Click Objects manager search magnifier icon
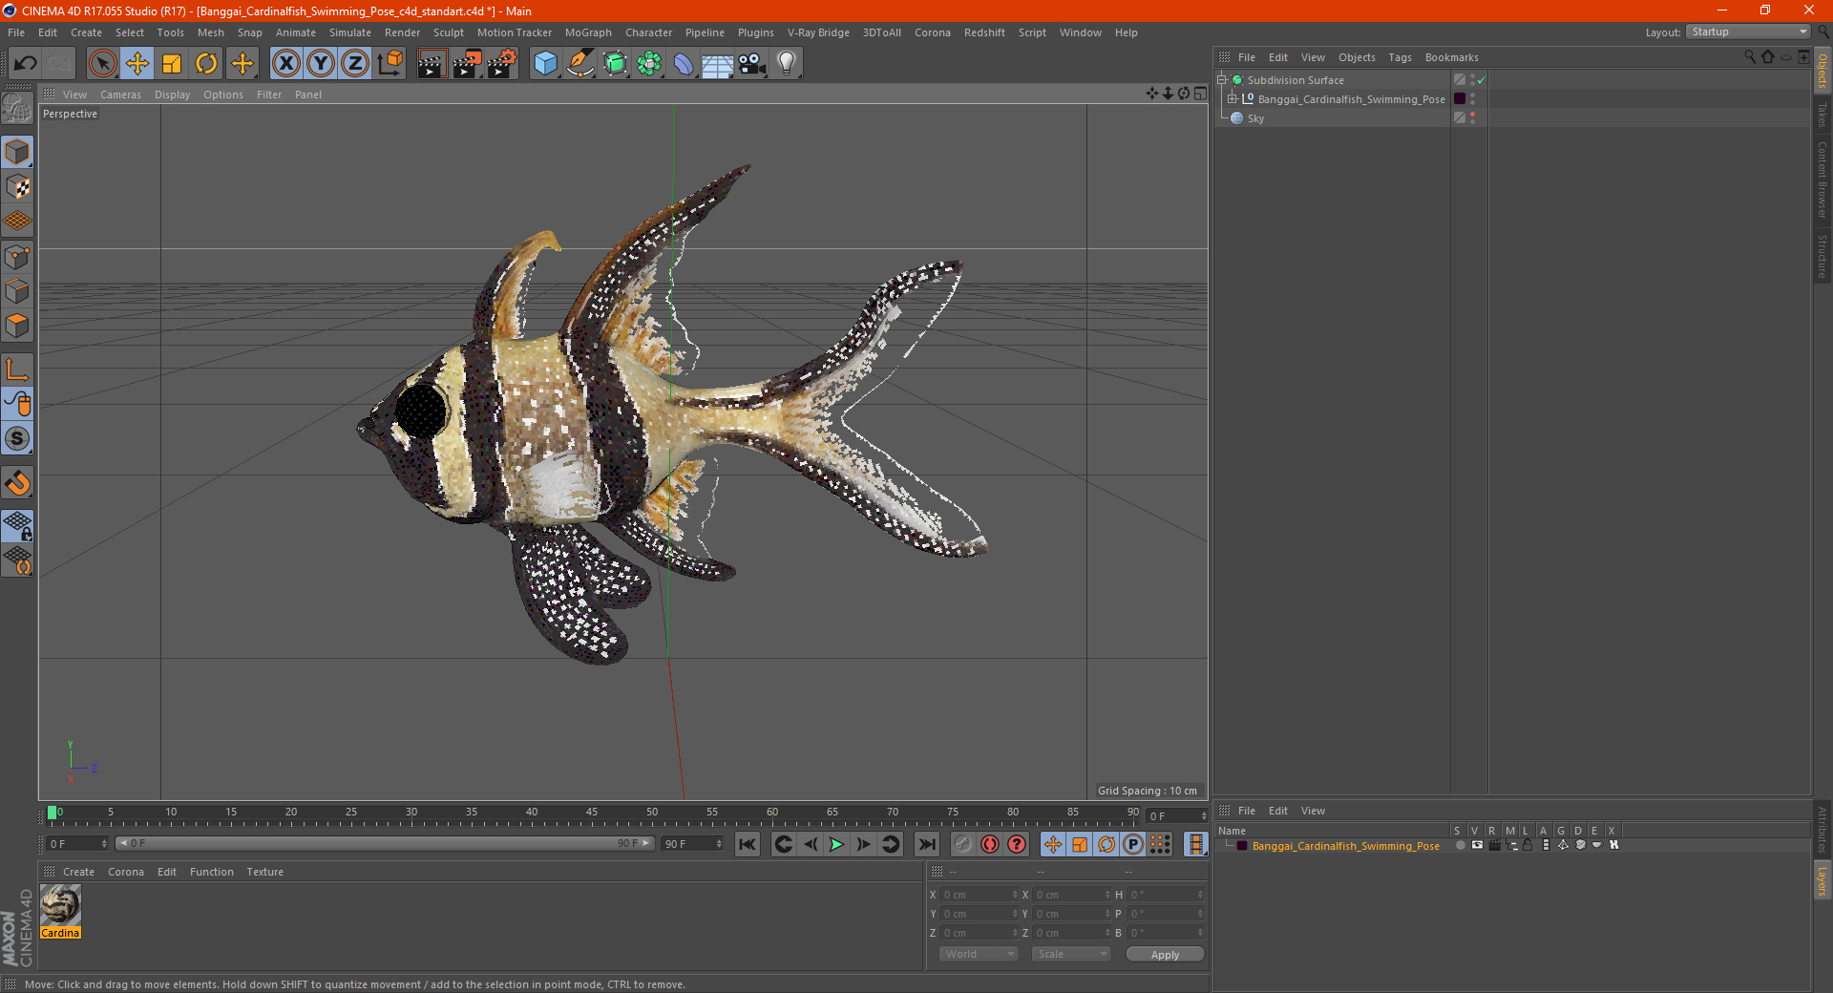 click(x=1750, y=57)
